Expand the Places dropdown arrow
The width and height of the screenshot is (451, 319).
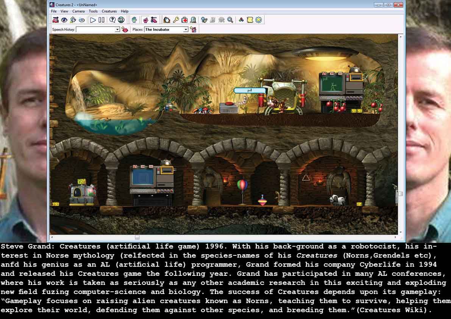click(x=186, y=30)
